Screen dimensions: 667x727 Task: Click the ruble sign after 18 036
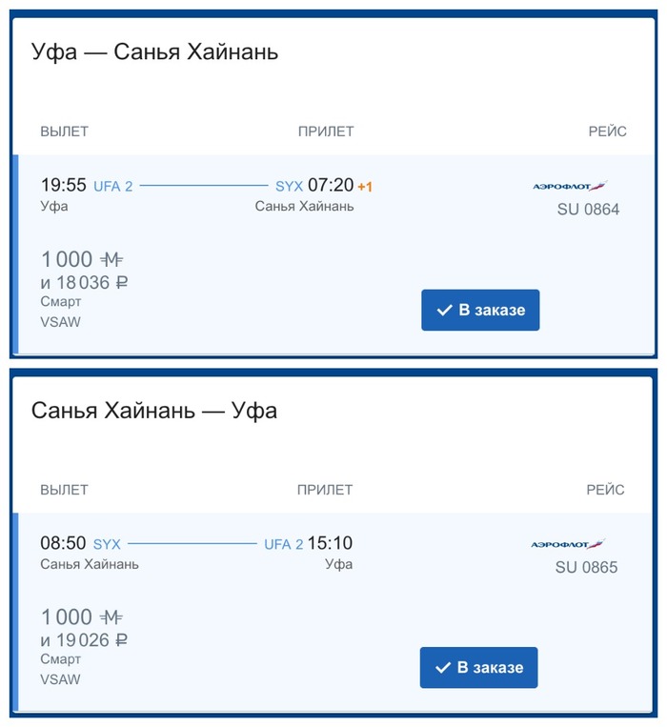tap(121, 282)
